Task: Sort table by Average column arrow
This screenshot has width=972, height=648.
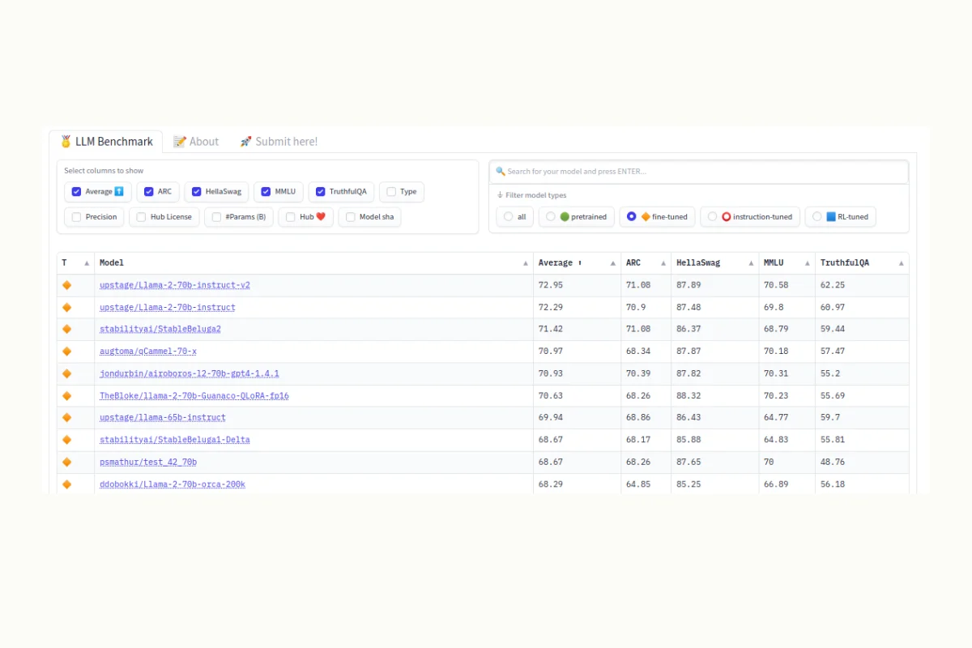Action: coord(613,263)
